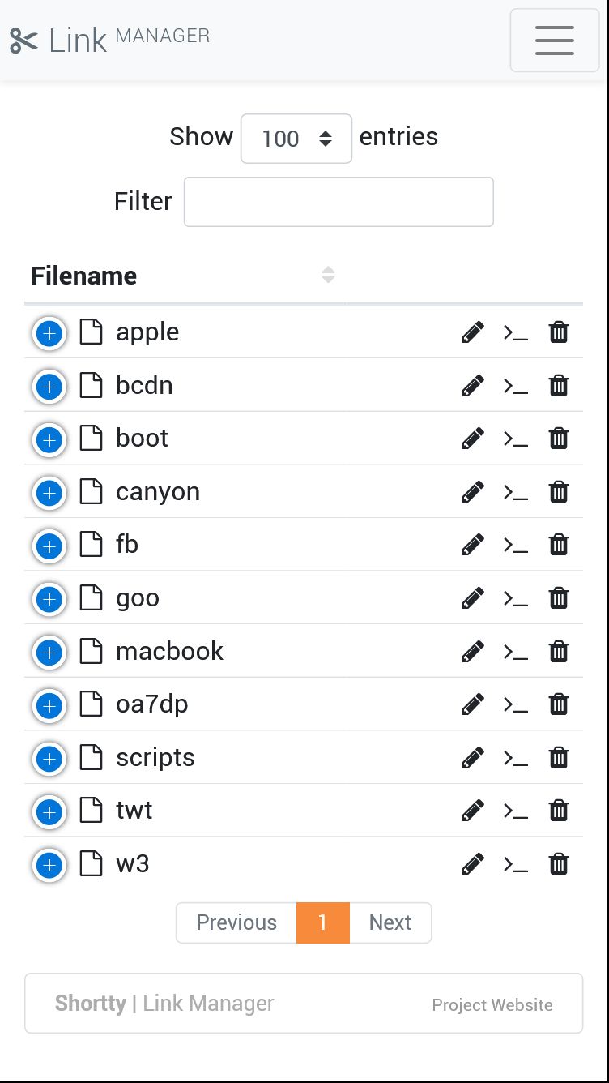The width and height of the screenshot is (609, 1083).
Task: Click the command prompt icon for macbook
Action: tap(516, 652)
